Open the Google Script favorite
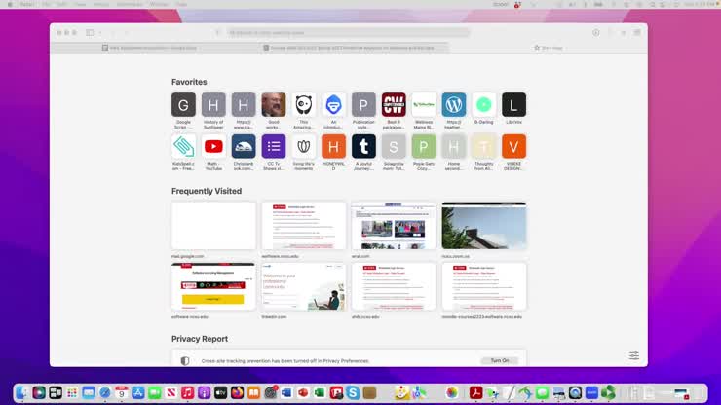This screenshot has width=721, height=405. click(x=183, y=105)
